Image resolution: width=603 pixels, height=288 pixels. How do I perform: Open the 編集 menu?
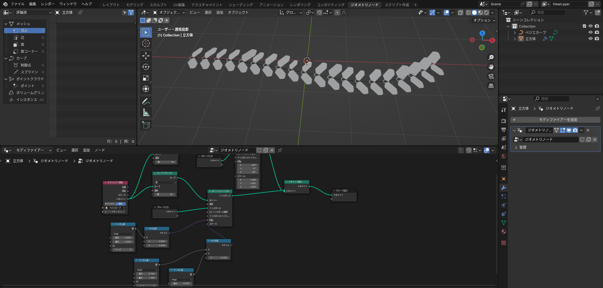[x=32, y=4]
